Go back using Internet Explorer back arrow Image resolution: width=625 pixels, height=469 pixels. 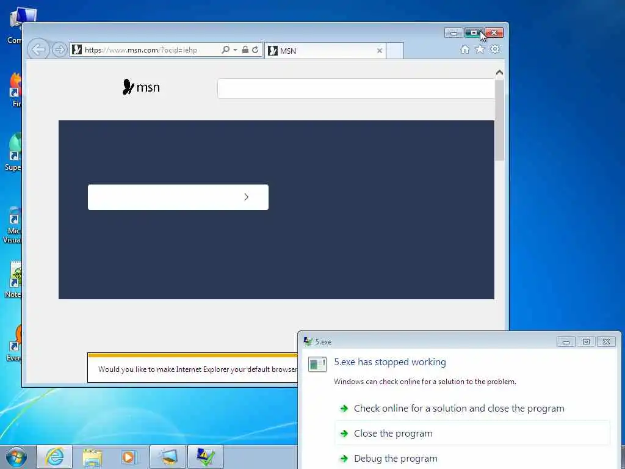[x=38, y=50]
